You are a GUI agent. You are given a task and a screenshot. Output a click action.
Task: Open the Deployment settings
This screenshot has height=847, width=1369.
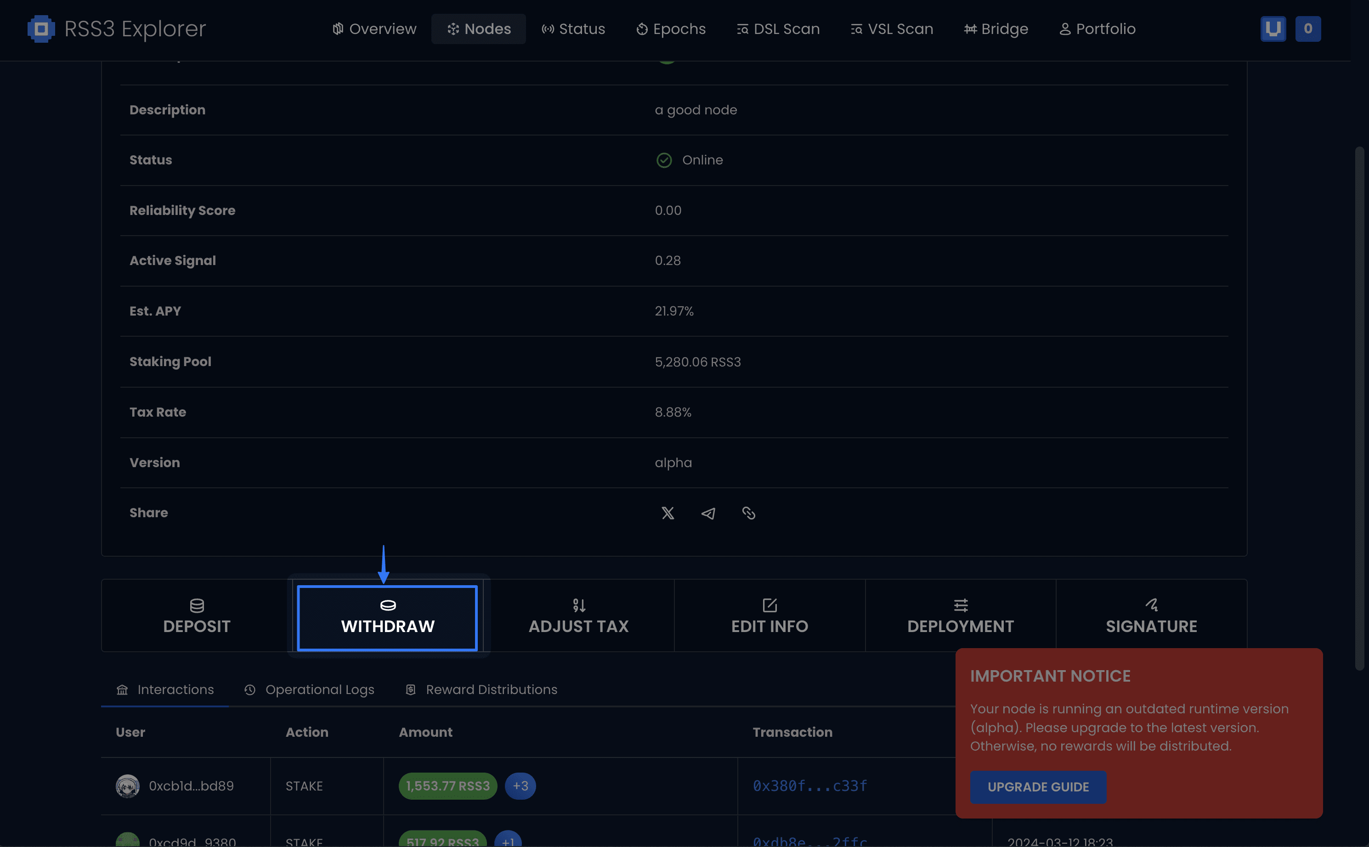tap(960, 615)
